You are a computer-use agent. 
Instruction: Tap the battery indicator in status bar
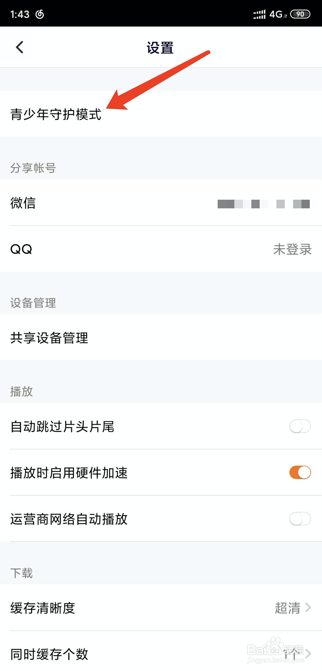tap(300, 14)
